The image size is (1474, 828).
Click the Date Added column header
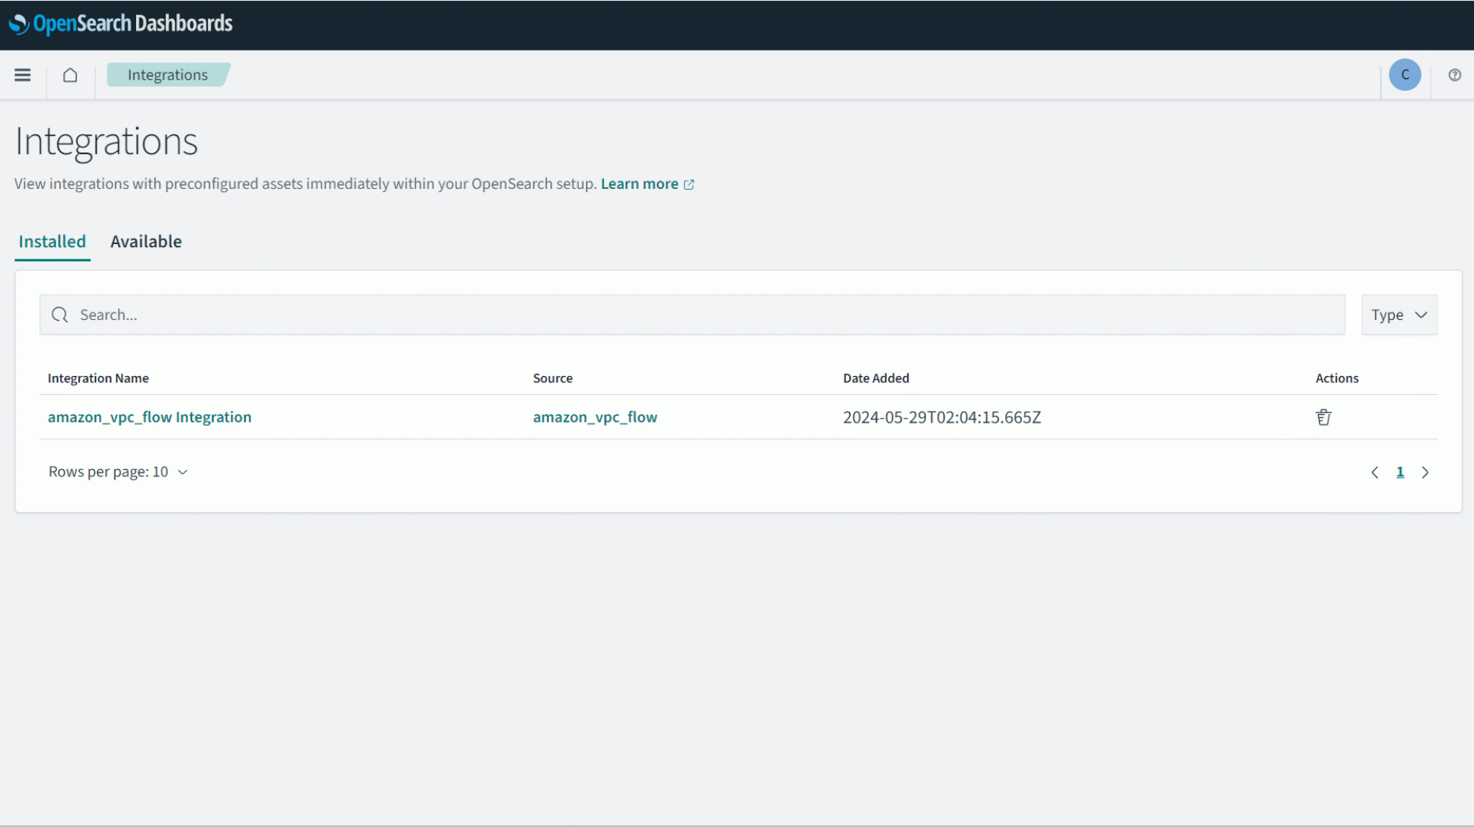point(876,378)
